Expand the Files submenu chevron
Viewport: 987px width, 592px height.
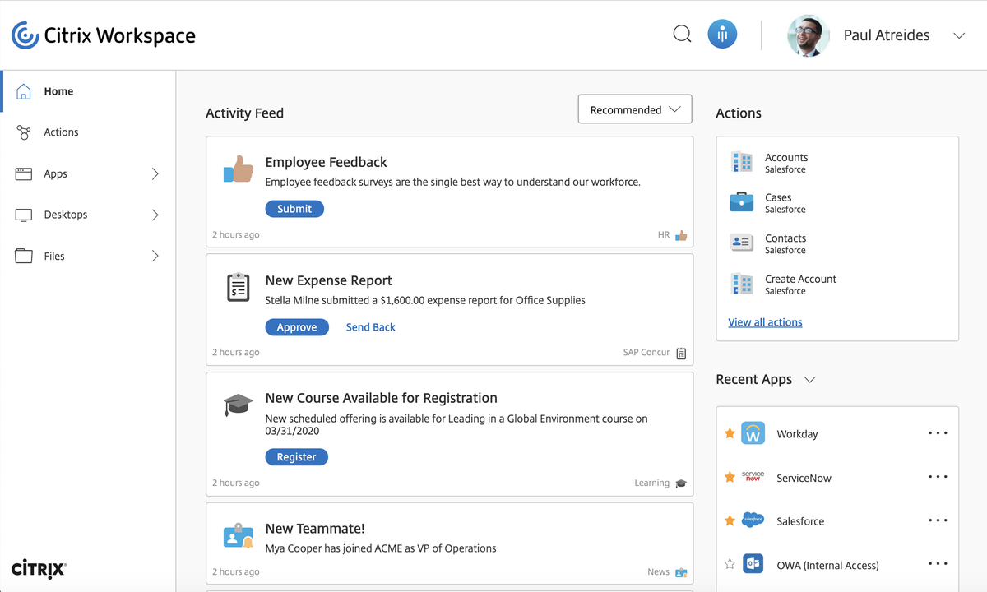(155, 256)
